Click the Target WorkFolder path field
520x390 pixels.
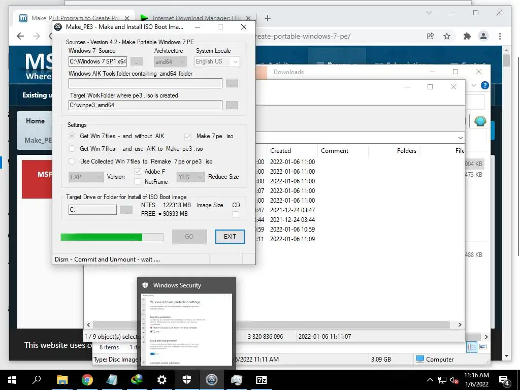point(145,105)
